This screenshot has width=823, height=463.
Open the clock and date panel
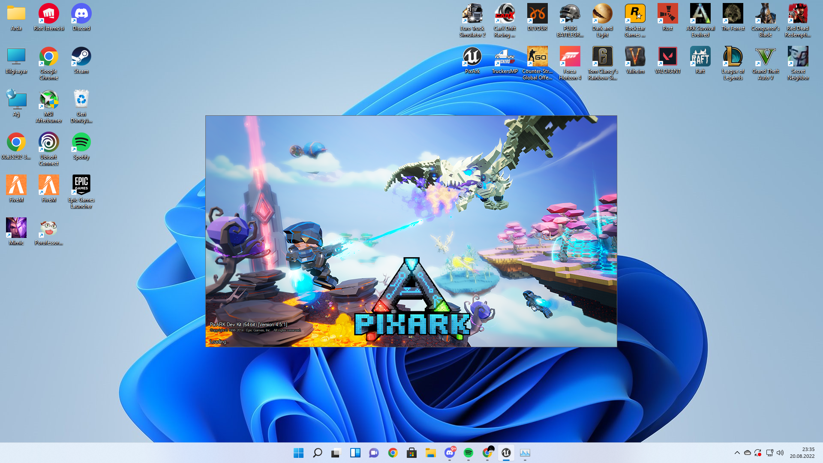click(802, 453)
